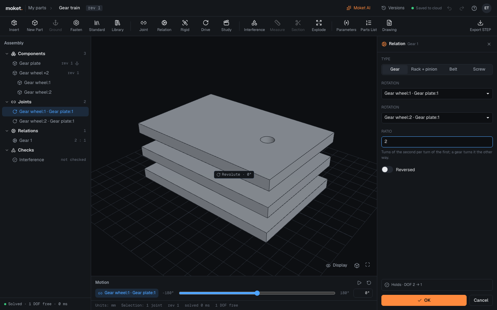Open the Parameters panel
The width and height of the screenshot is (497, 310).
[x=346, y=26]
